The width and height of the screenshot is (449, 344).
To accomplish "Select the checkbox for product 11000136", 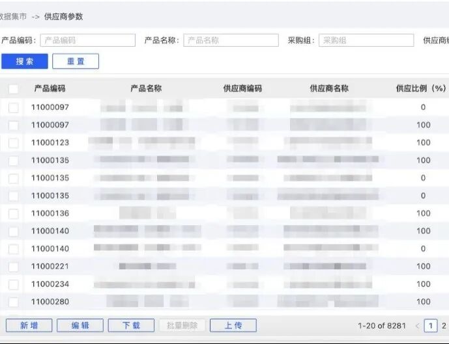I will click(x=14, y=213).
